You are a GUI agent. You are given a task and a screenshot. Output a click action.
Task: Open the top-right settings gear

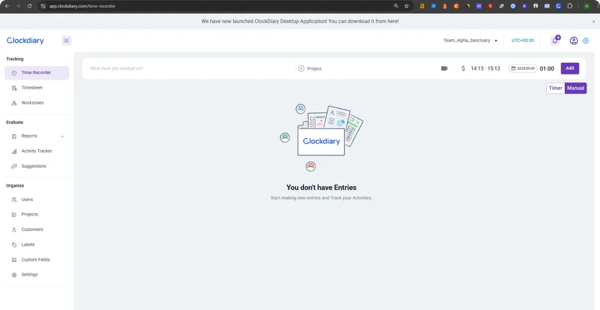click(x=586, y=40)
